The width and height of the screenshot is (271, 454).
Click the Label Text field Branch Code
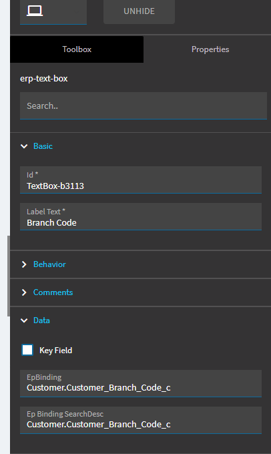[x=141, y=216]
